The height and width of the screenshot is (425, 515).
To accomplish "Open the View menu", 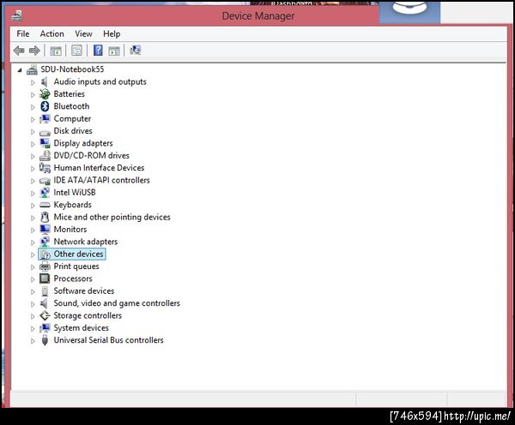I will pos(83,33).
